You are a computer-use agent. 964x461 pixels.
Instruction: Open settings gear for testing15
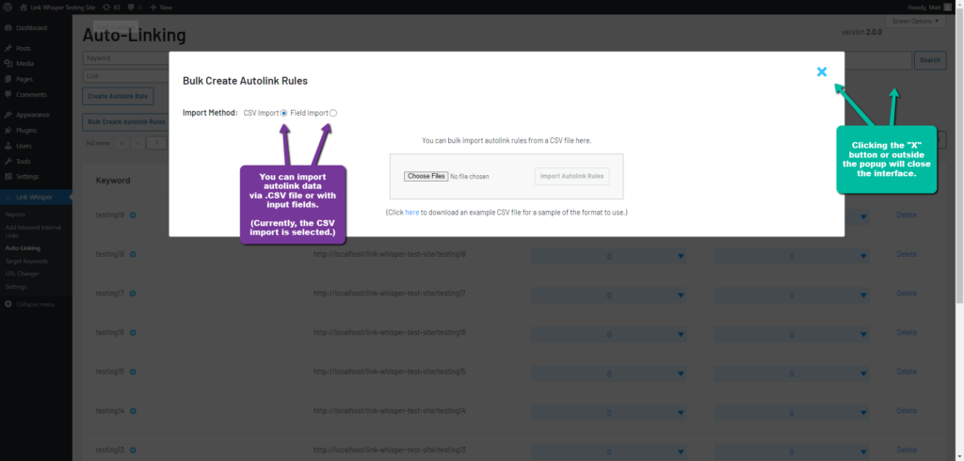133,372
